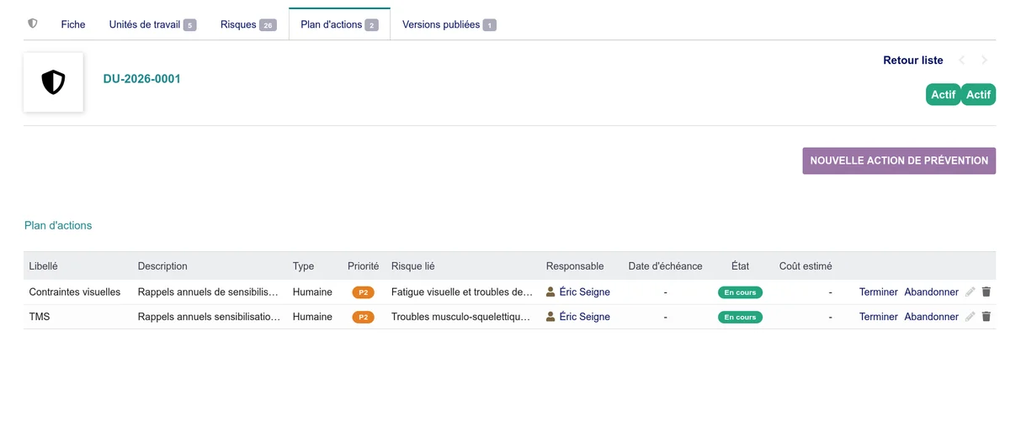Sort by Priorité column header

tap(364, 266)
